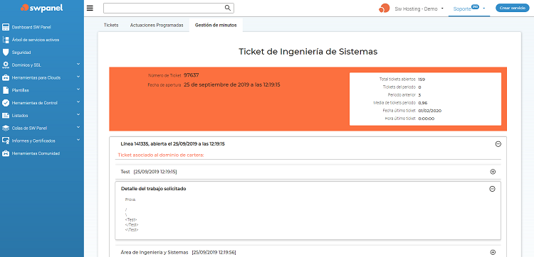Open the hamburger menu icon

tap(90, 8)
